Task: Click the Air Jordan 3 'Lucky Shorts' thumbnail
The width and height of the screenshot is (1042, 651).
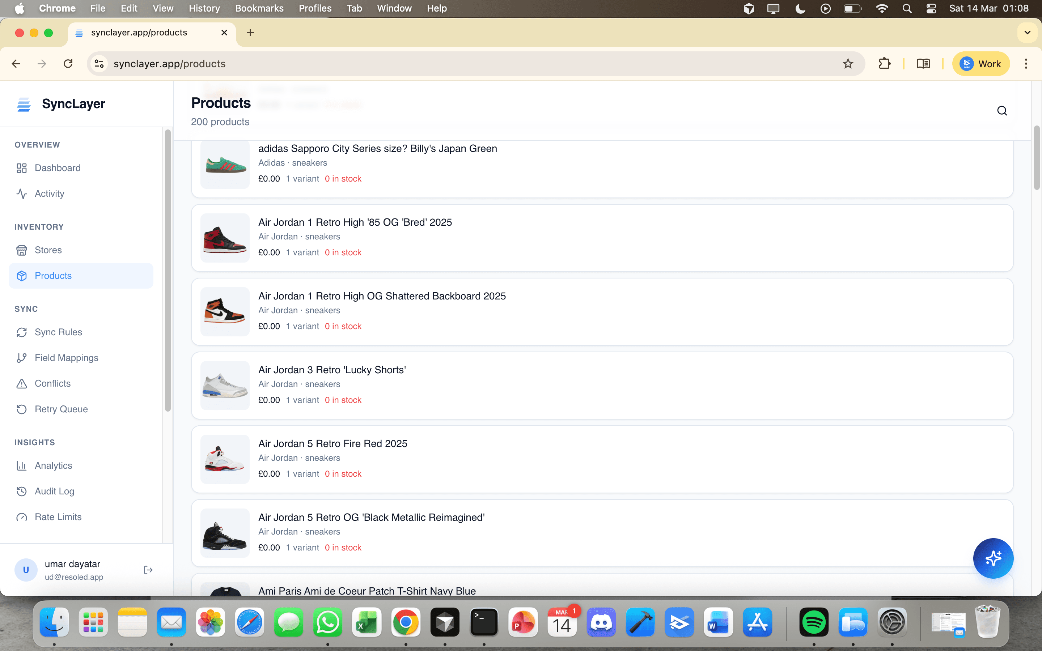Action: 225,385
